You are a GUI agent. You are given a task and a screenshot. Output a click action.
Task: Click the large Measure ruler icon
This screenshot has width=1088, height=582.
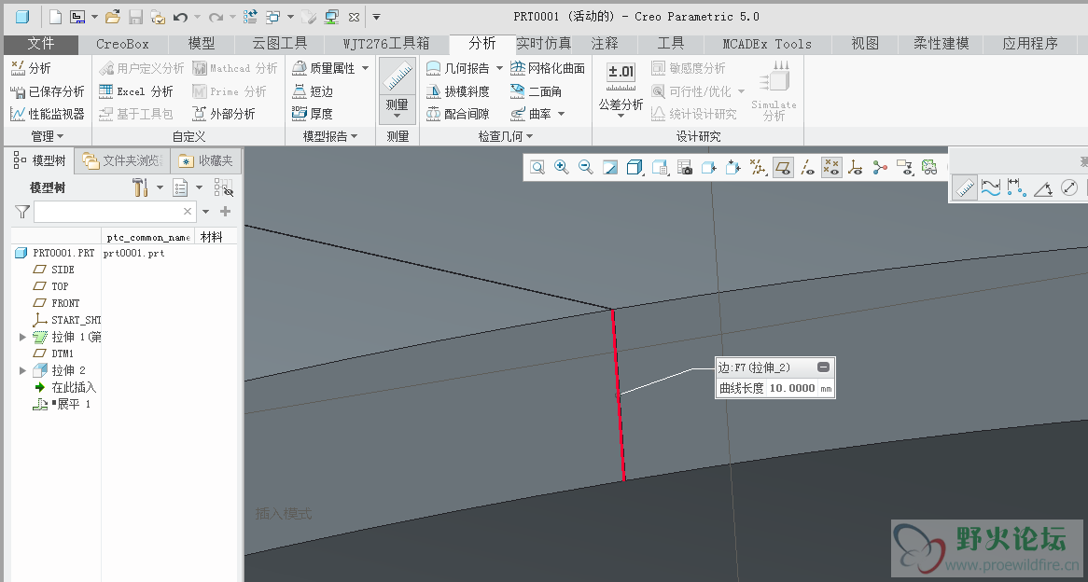[x=398, y=76]
